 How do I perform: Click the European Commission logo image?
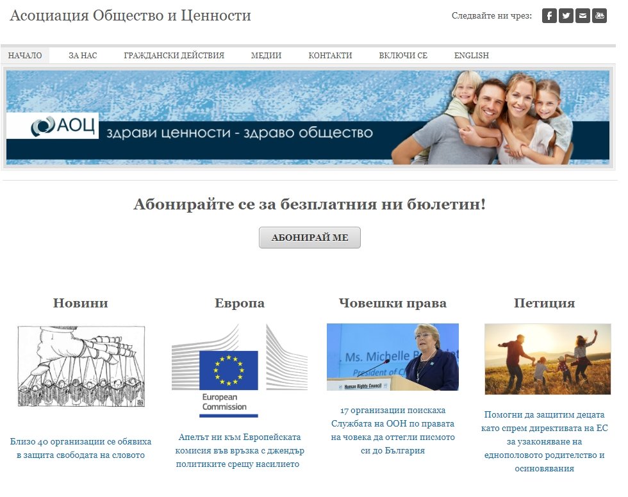(239, 371)
